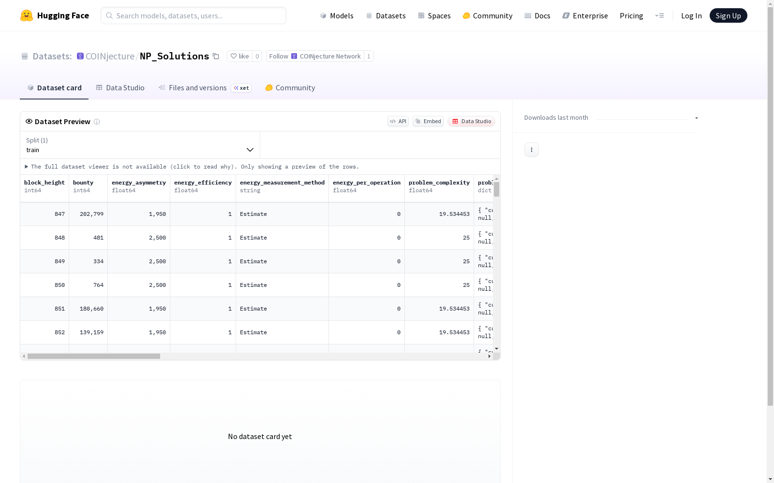The width and height of the screenshot is (774, 483).
Task: Click the table vertical scrollbar thumb
Action: click(x=497, y=189)
